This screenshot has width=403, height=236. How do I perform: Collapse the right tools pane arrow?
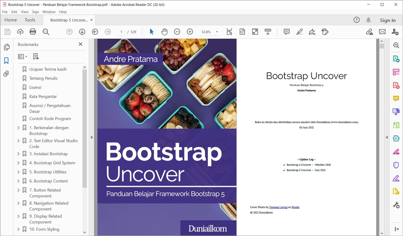387,137
